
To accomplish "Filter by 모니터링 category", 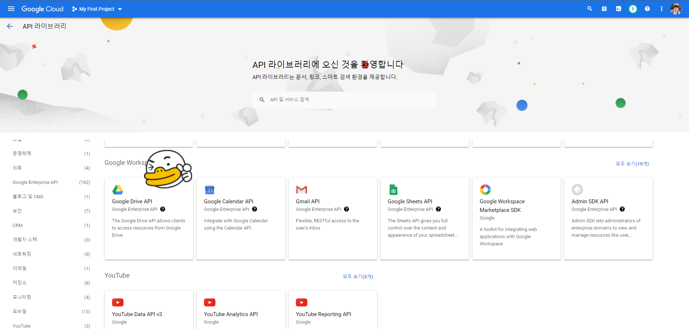I will 51,297.
